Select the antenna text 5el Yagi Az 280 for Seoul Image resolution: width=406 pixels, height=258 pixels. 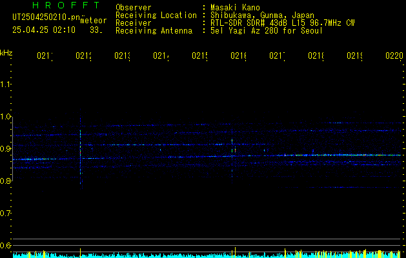pos(267,31)
